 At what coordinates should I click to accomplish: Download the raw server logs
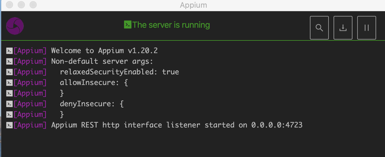pyautogui.click(x=343, y=28)
